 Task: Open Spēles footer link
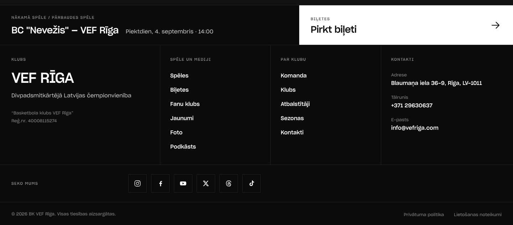click(x=179, y=76)
